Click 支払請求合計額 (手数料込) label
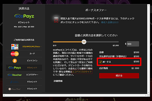Viewport: 152px width, 101px height. (x=113, y=56)
